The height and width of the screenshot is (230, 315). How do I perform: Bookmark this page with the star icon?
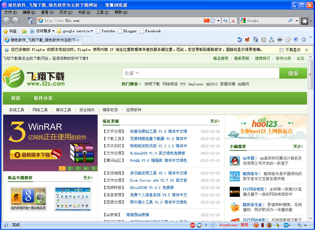213,21
